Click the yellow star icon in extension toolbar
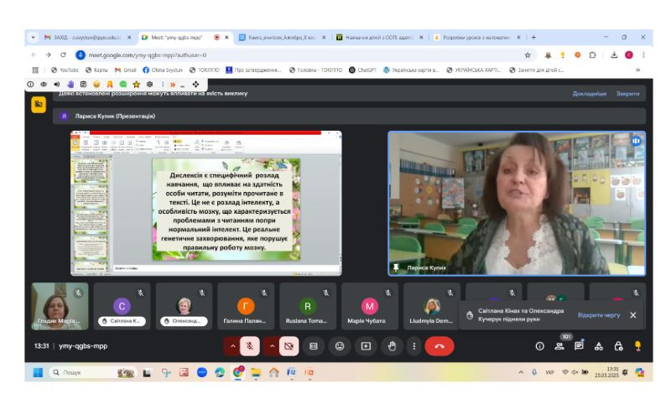Image resolution: width=671 pixels, height=409 pixels. point(137,85)
